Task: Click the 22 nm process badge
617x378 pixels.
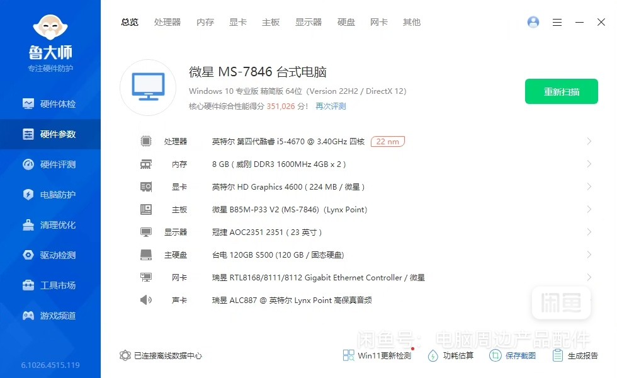Action: (388, 141)
